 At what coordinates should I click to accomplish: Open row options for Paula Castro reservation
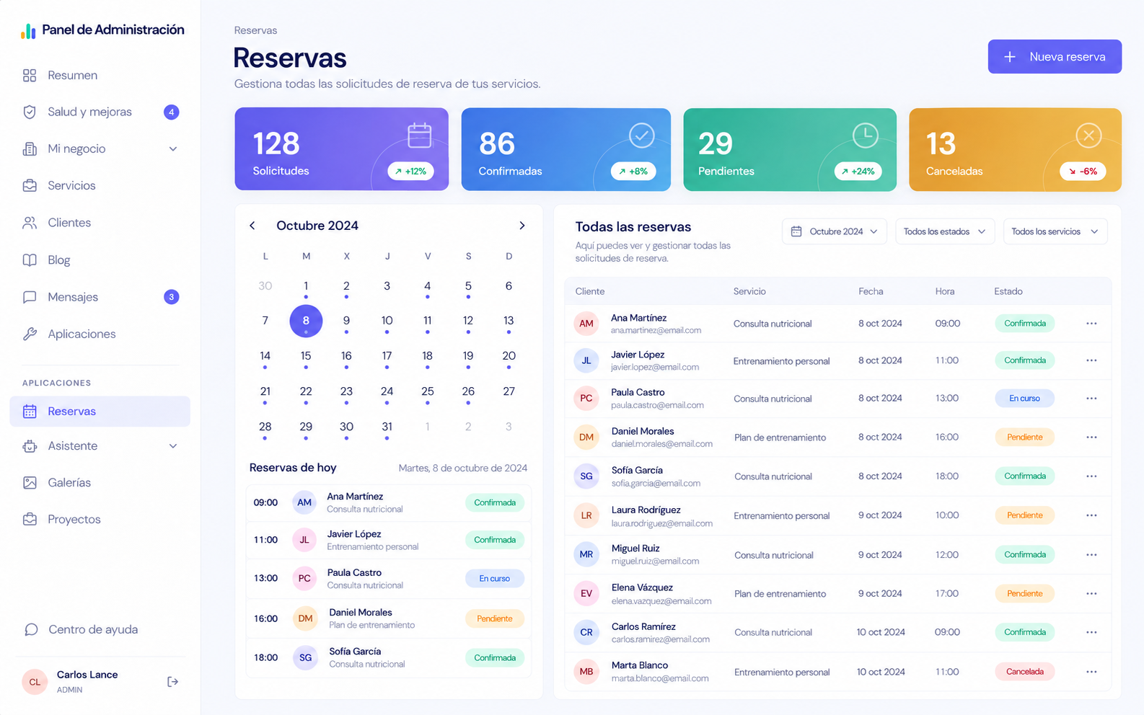pyautogui.click(x=1091, y=399)
